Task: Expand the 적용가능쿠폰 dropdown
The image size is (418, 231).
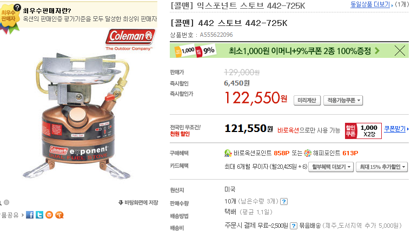Action: coord(343,101)
